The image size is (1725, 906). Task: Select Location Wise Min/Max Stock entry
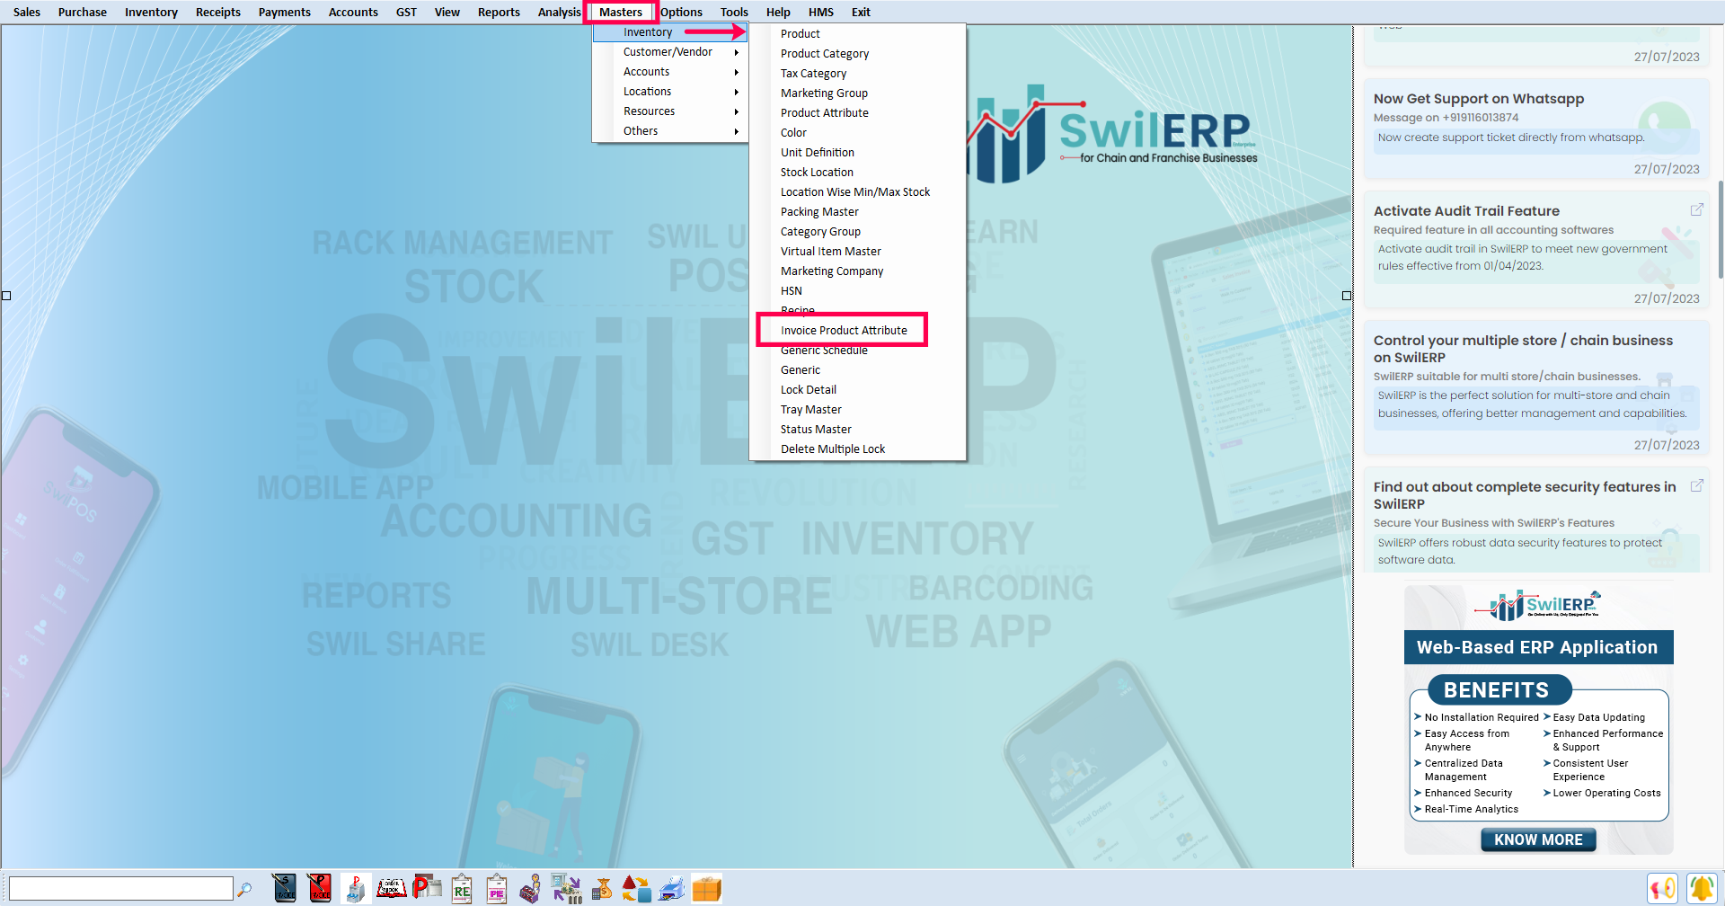pos(858,192)
